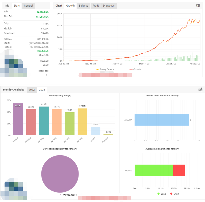The width and height of the screenshot is (205, 202).
Task: Toggle the Growth legend series
Action: point(135,69)
